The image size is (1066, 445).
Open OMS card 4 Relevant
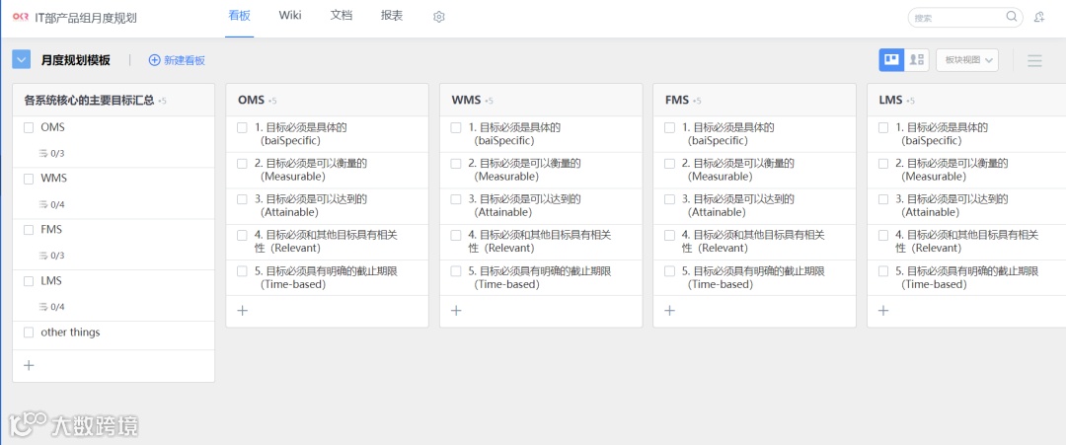[327, 242]
